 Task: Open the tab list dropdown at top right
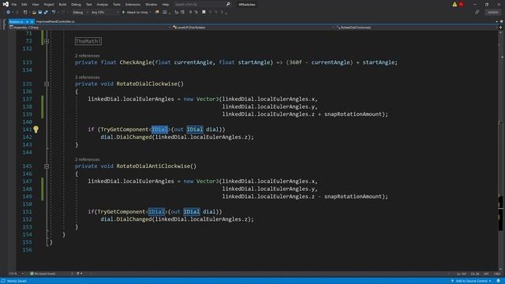pos(496,21)
